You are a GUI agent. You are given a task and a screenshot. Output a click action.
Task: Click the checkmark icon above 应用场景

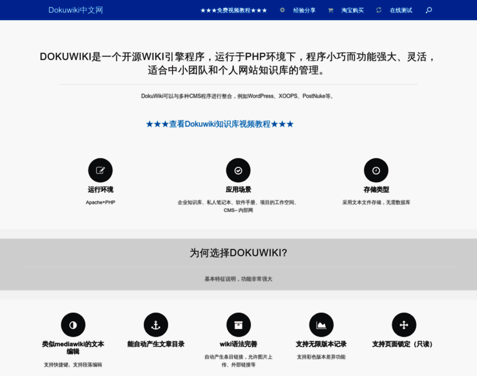point(238,170)
